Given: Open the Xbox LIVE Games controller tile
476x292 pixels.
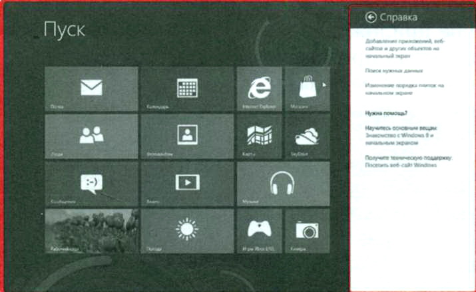Looking at the screenshot, I should tap(259, 231).
